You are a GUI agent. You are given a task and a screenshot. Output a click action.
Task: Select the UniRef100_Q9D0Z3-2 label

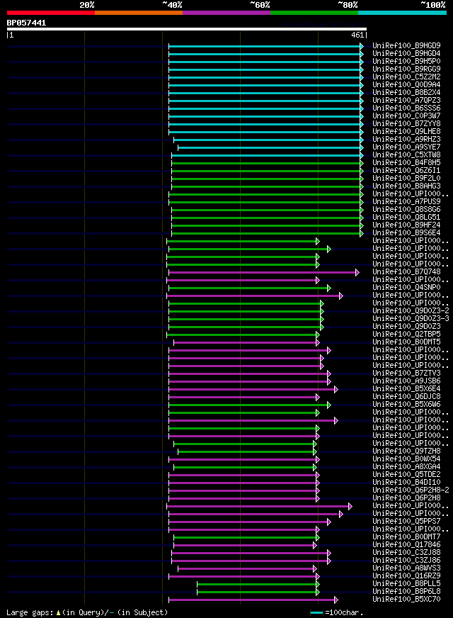411,311
